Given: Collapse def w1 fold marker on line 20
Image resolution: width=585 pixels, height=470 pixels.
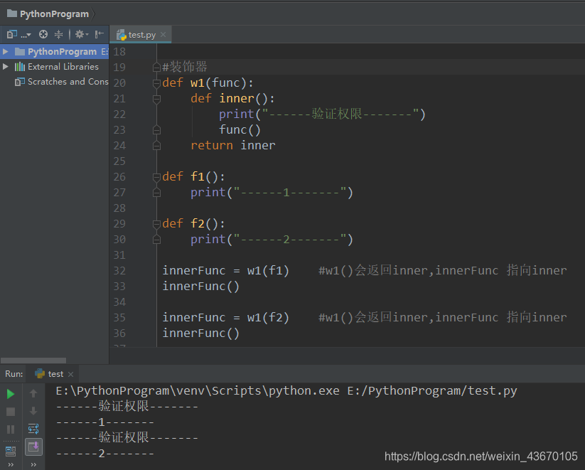Looking at the screenshot, I should pos(156,83).
